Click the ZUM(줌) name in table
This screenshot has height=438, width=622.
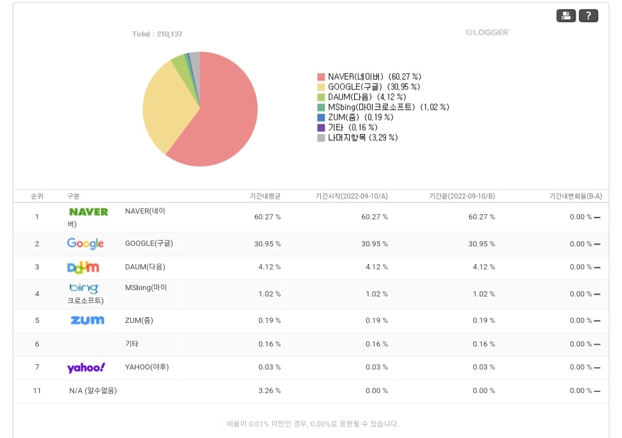[x=139, y=320]
